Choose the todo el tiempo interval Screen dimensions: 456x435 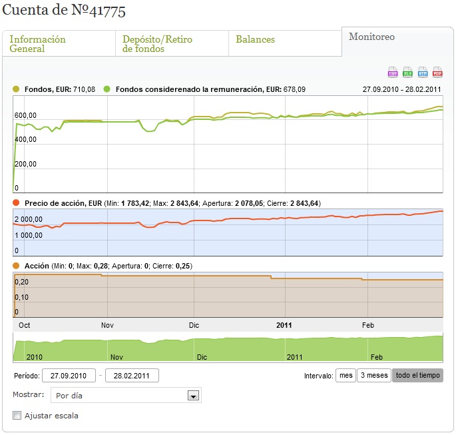click(417, 375)
